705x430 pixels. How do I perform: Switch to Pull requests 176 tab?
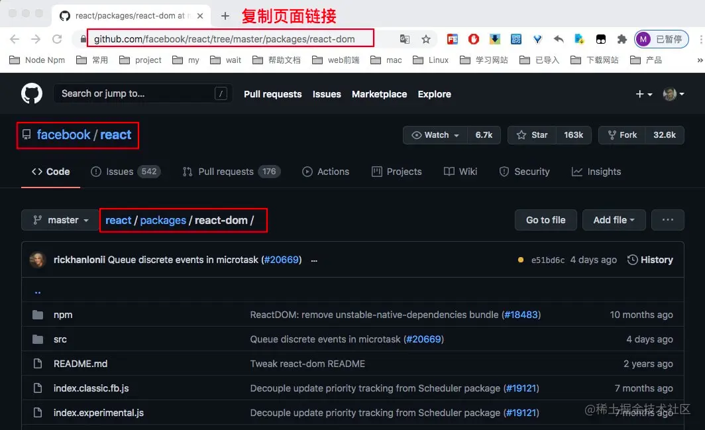coord(231,172)
